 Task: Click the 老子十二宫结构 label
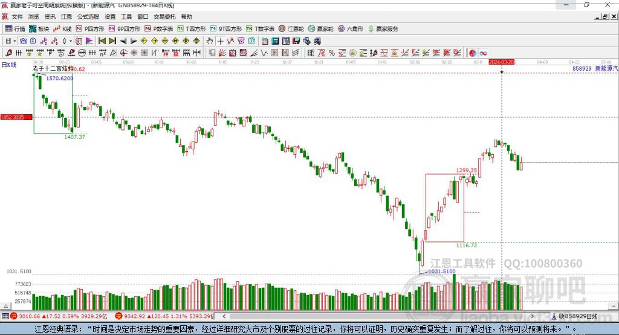tap(53, 69)
